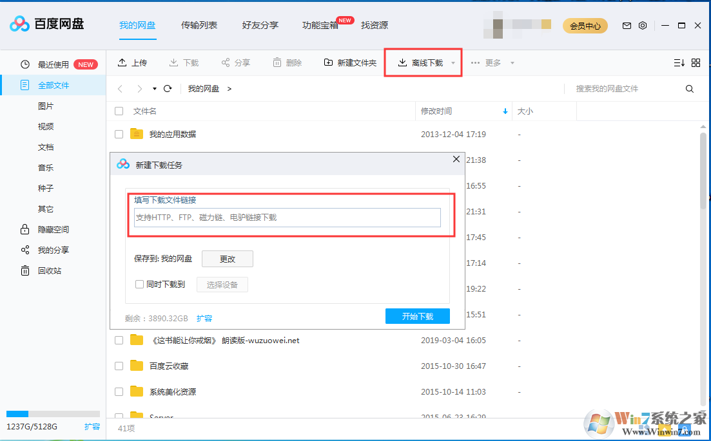Switch to the 传输列表 tab

coord(199,25)
